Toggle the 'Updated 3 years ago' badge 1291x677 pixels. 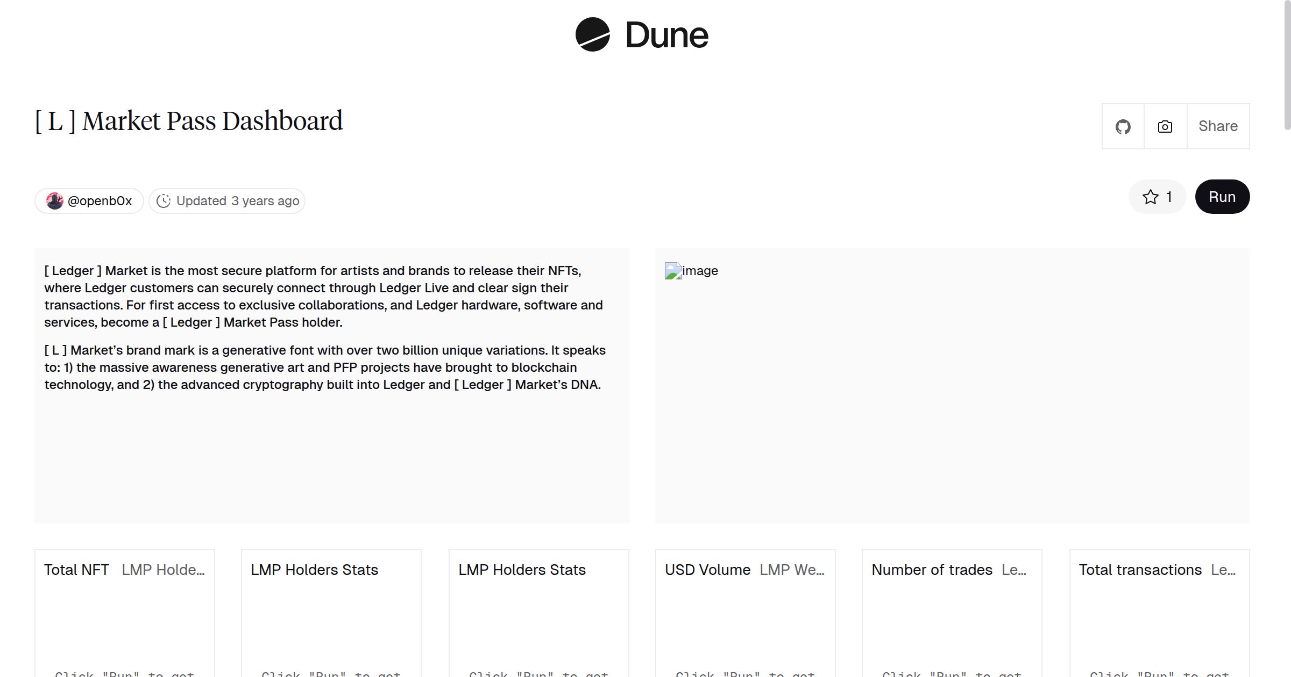[226, 200]
